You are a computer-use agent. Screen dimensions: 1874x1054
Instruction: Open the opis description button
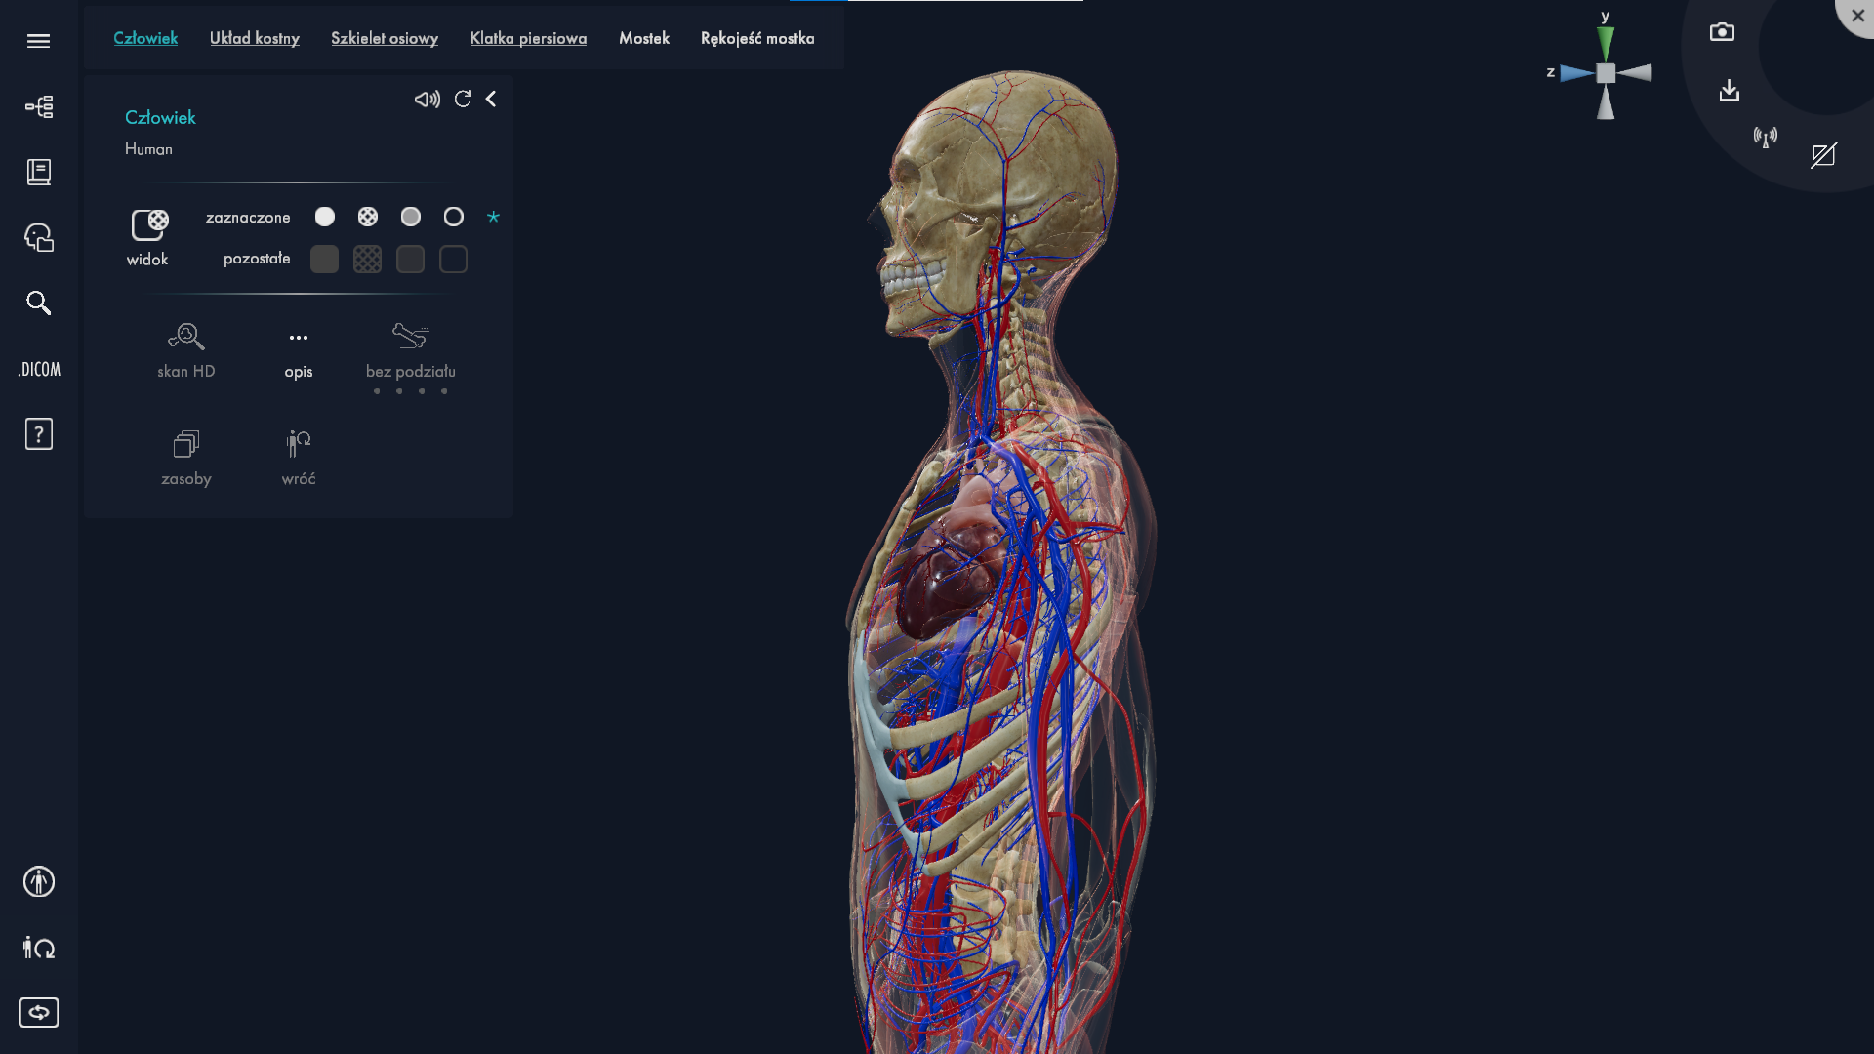pos(299,353)
